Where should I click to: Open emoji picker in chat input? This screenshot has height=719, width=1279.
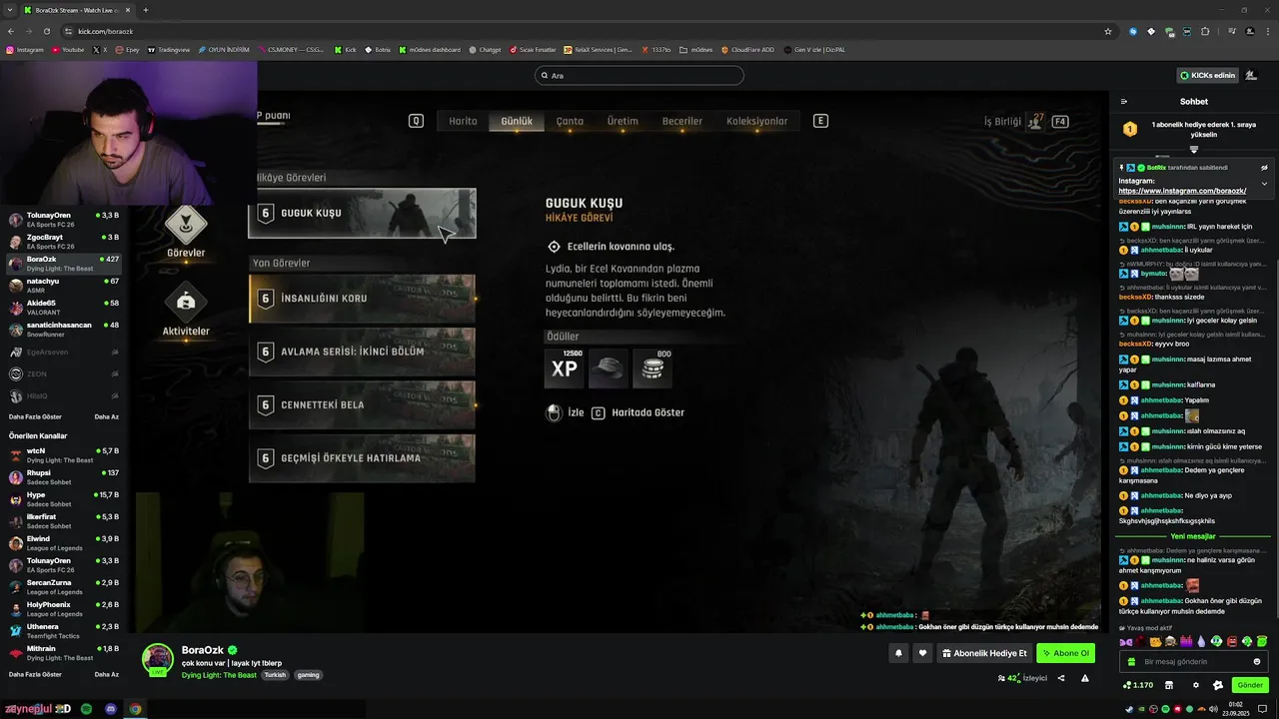[1257, 661]
